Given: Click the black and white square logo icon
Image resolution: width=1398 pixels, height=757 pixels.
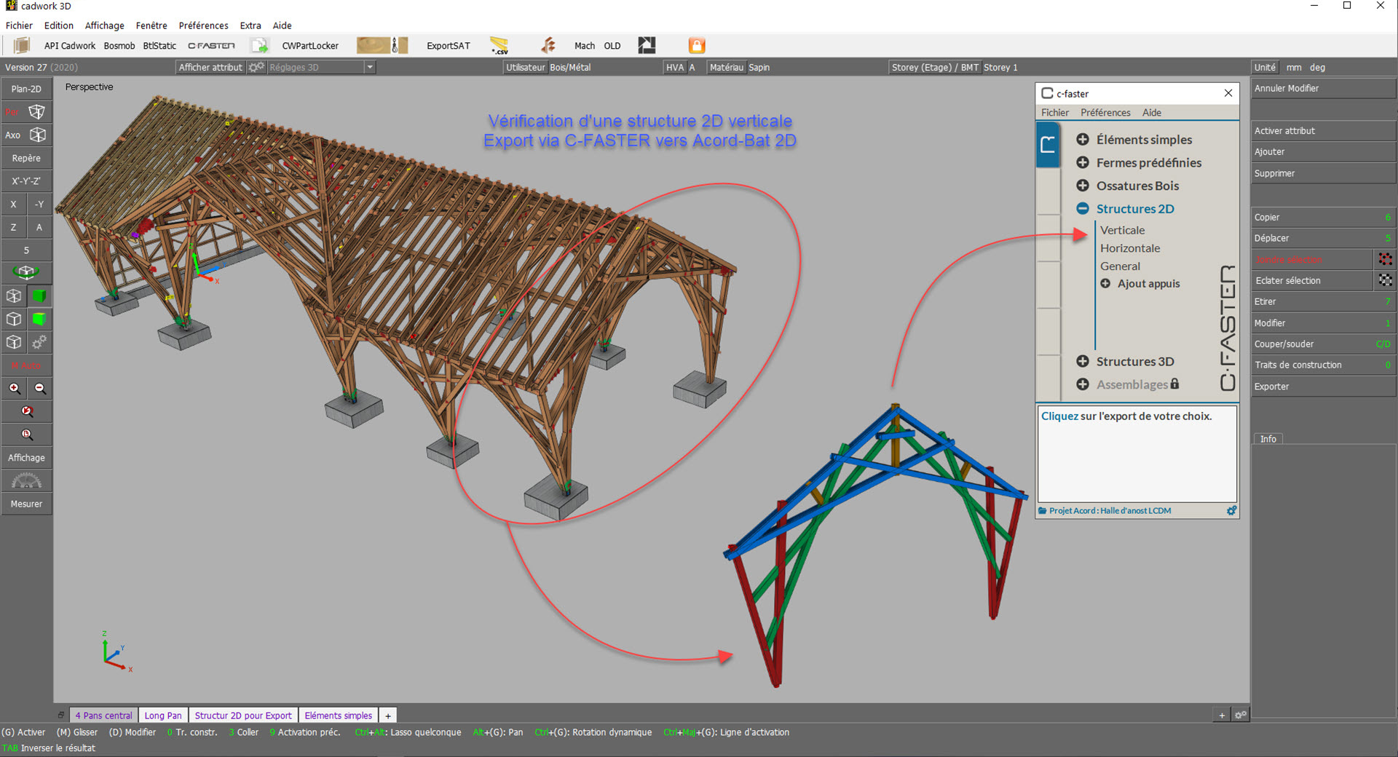Looking at the screenshot, I should click(x=647, y=45).
